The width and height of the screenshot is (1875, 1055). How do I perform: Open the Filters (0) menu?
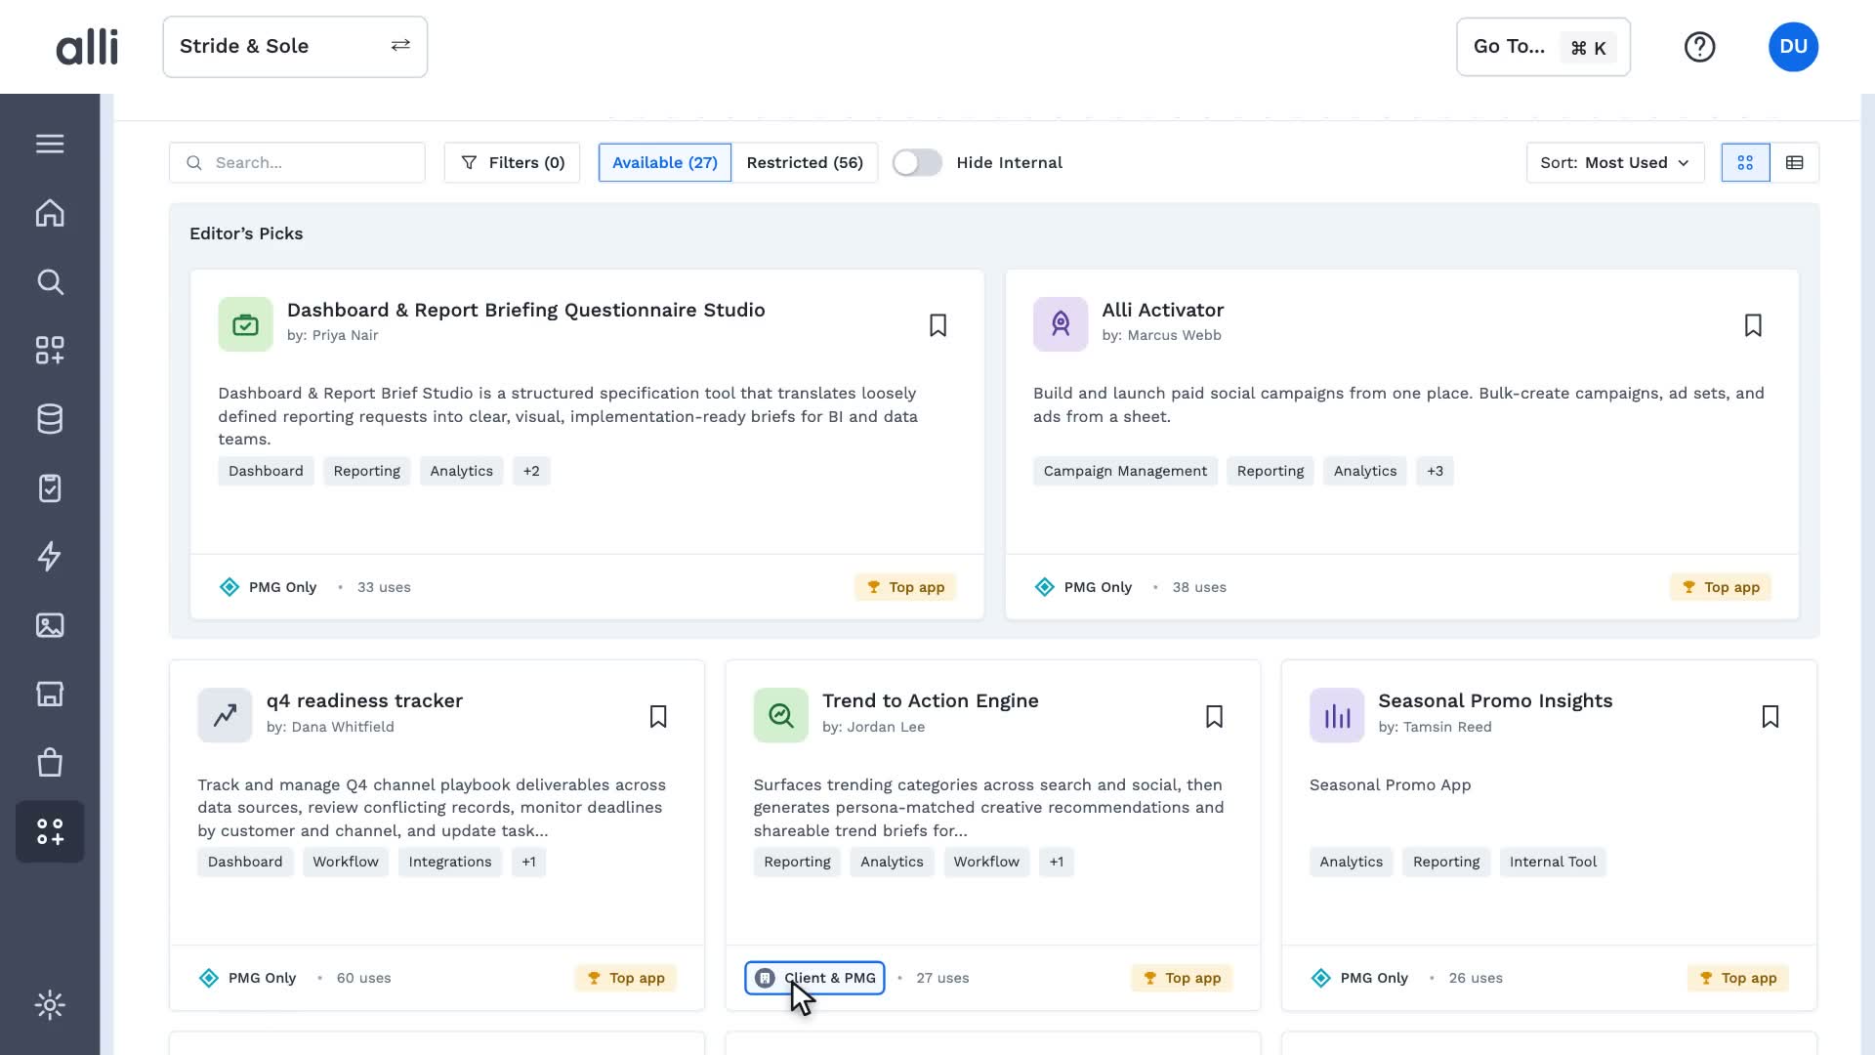pos(512,162)
